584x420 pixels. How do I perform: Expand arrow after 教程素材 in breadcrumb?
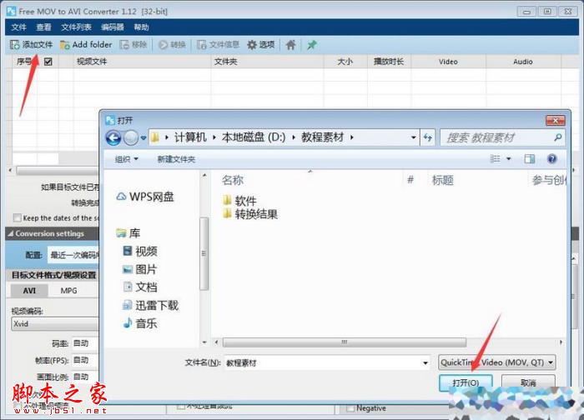click(x=351, y=137)
